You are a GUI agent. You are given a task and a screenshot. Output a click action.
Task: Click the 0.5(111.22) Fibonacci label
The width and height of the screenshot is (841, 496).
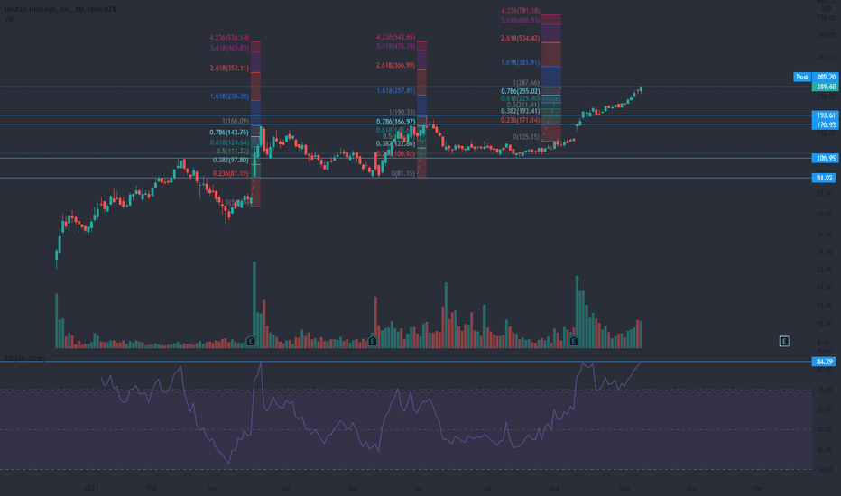tap(232, 152)
